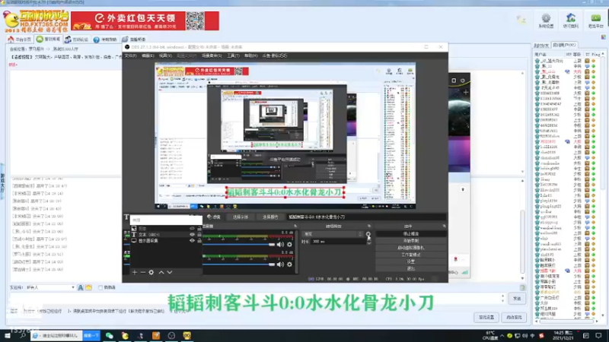609x342 pixels.
Task: Click WeChat icon in taskbar
Action: [x=110, y=335]
